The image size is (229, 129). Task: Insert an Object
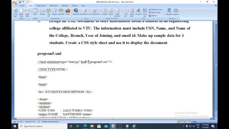click(x=153, y=16)
